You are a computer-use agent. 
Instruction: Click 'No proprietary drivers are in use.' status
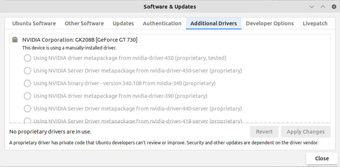point(50,132)
